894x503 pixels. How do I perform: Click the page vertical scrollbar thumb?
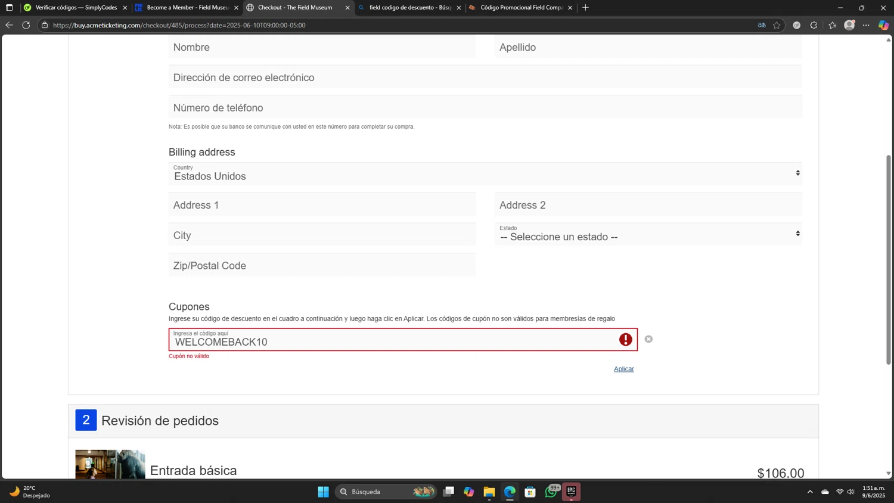[x=889, y=259]
